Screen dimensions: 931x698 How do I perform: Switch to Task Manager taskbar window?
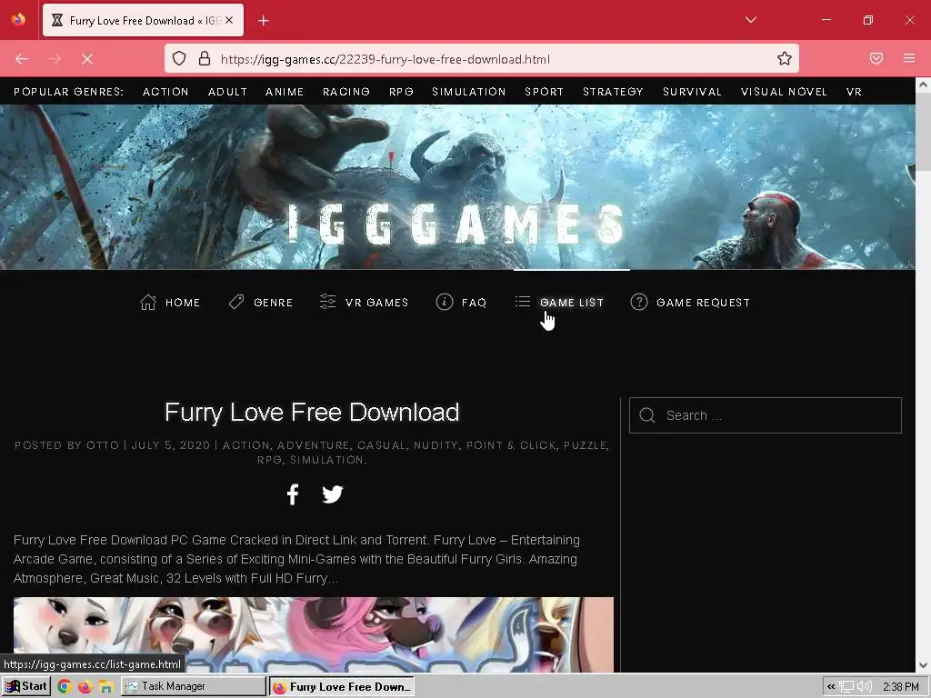[x=194, y=687]
